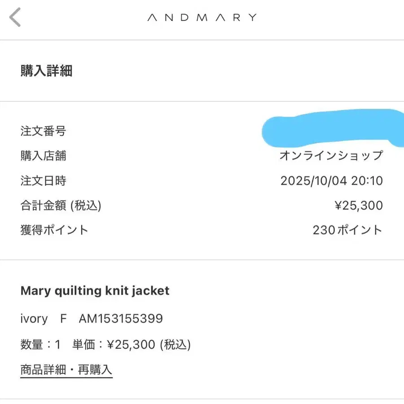Tap the 獲得ポイント label

tap(54, 230)
